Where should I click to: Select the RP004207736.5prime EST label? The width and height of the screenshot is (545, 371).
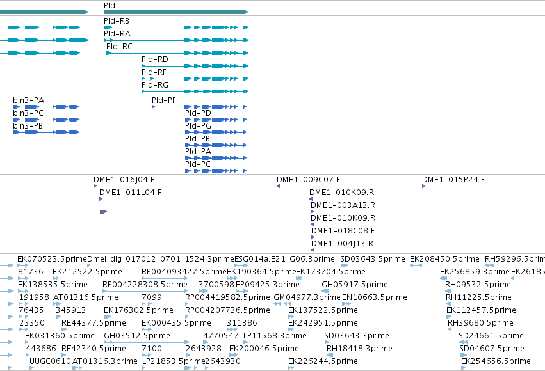point(227,311)
